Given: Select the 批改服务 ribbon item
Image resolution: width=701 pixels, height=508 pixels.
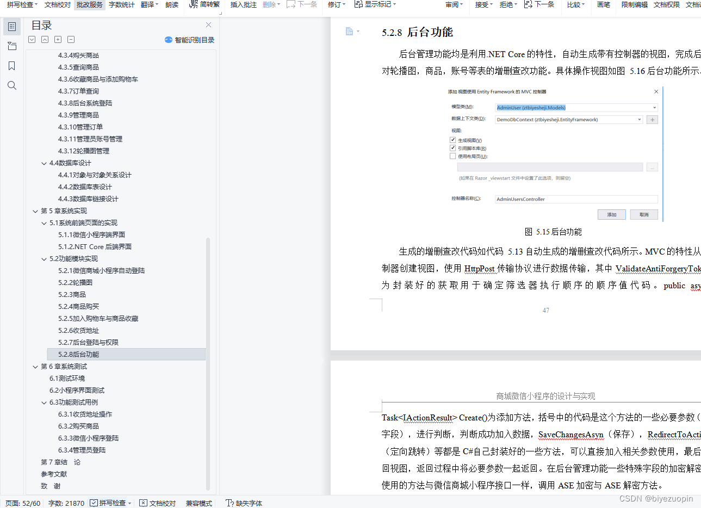Looking at the screenshot, I should pyautogui.click(x=90, y=4).
